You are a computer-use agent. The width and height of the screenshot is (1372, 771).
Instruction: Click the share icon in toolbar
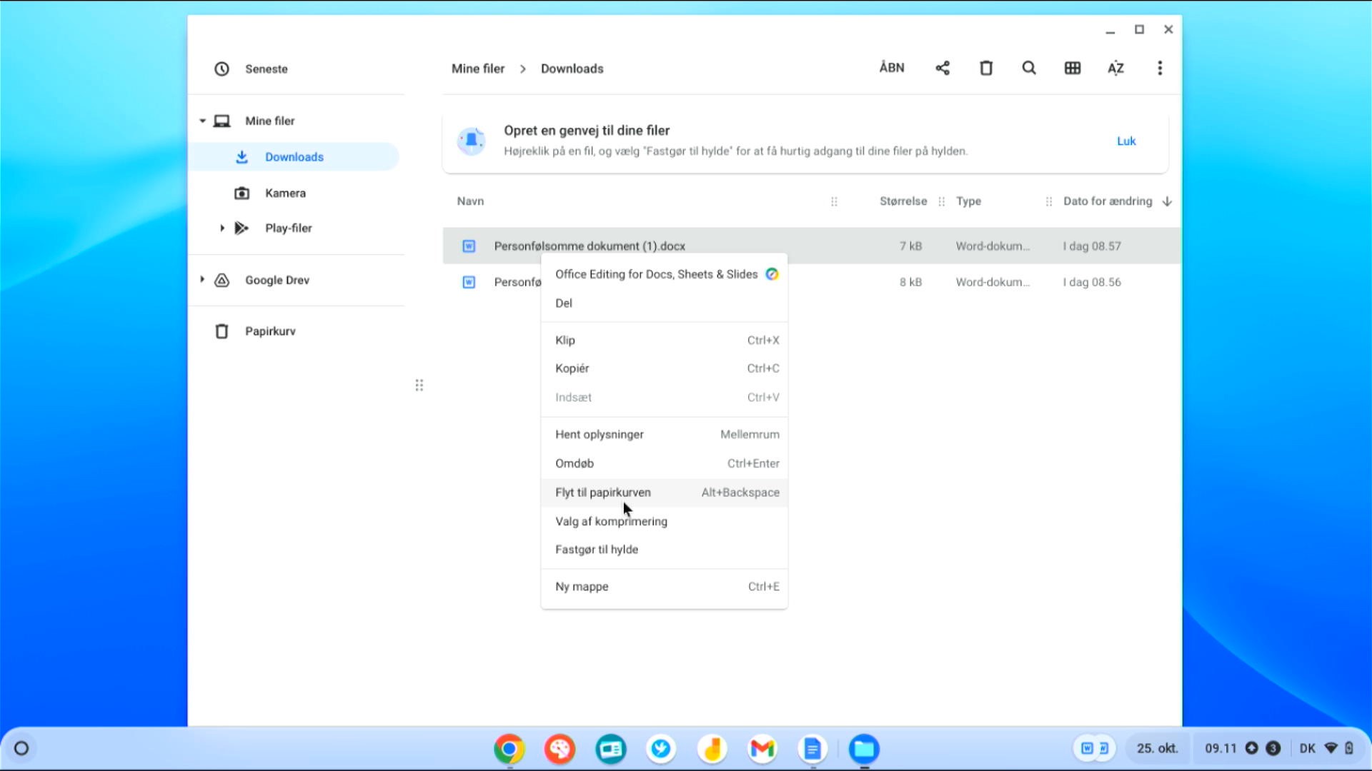[943, 68]
